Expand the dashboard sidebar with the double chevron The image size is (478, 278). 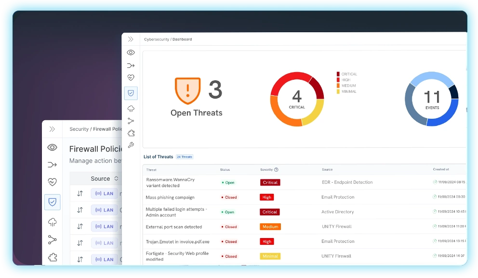pyautogui.click(x=131, y=39)
